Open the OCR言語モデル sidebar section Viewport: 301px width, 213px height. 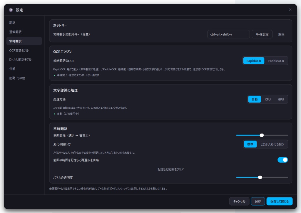[19, 50]
